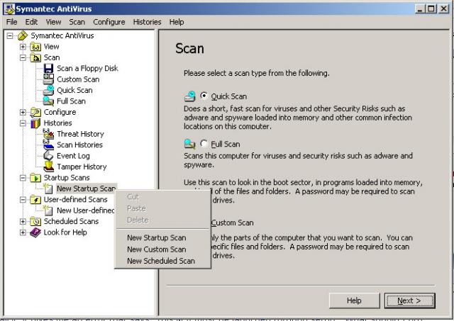Click the Full Scan icon in the right pane

[190, 144]
